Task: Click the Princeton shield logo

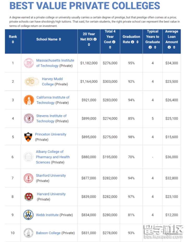Action: 28,137
